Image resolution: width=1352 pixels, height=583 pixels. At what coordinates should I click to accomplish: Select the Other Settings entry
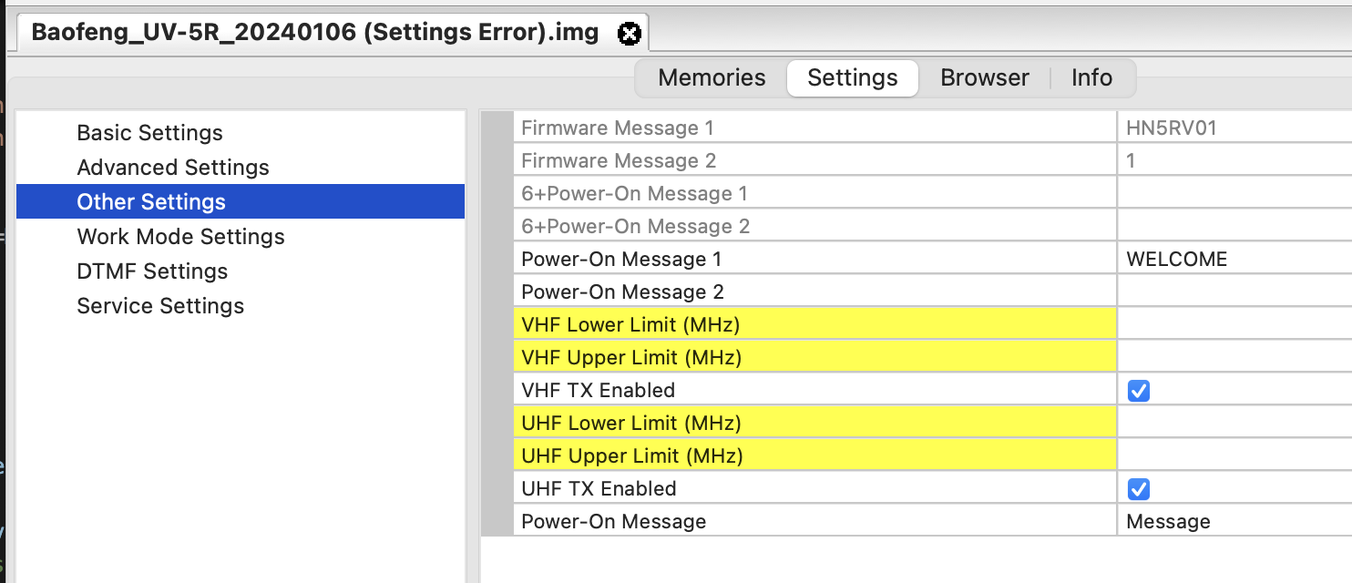click(241, 202)
